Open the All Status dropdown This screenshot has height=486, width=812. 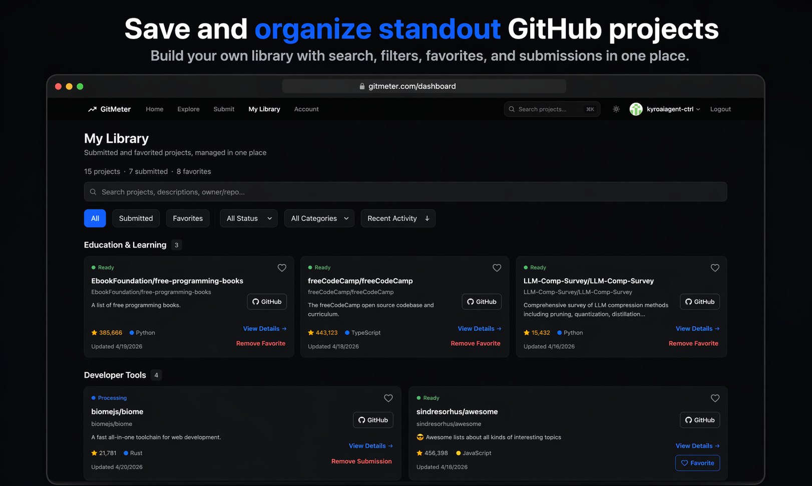coord(249,218)
